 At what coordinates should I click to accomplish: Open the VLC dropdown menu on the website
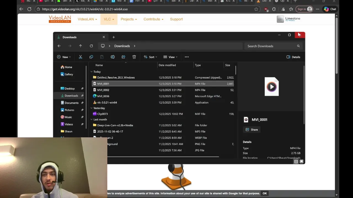pyautogui.click(x=109, y=19)
